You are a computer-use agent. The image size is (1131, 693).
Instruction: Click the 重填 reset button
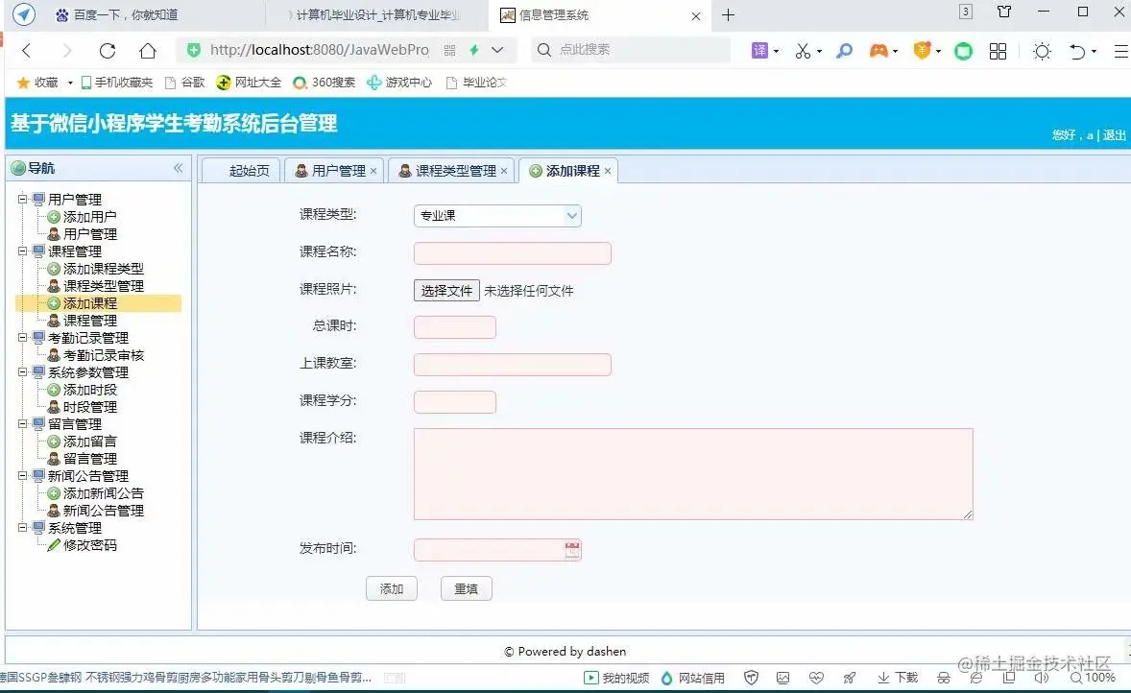tap(466, 589)
